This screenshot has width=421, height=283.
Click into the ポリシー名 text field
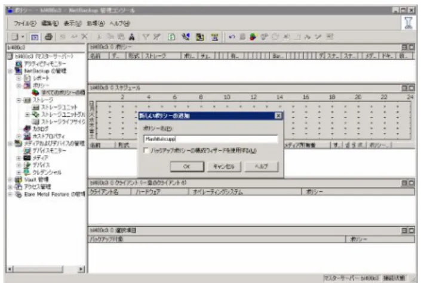211,139
